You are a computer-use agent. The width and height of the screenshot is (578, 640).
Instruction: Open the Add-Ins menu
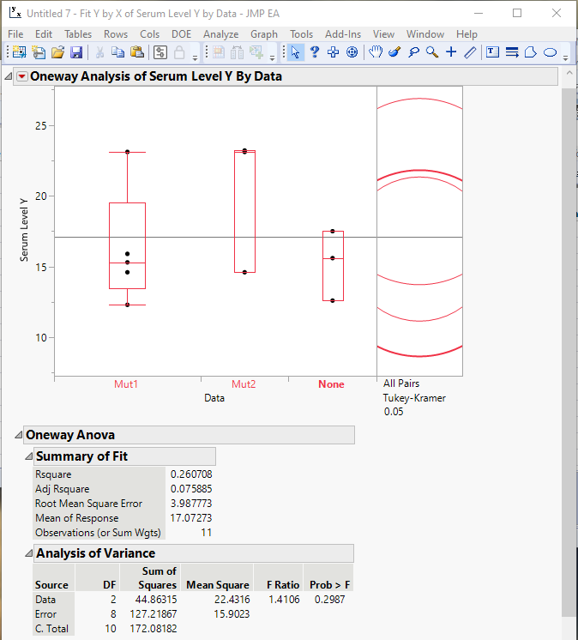[343, 34]
